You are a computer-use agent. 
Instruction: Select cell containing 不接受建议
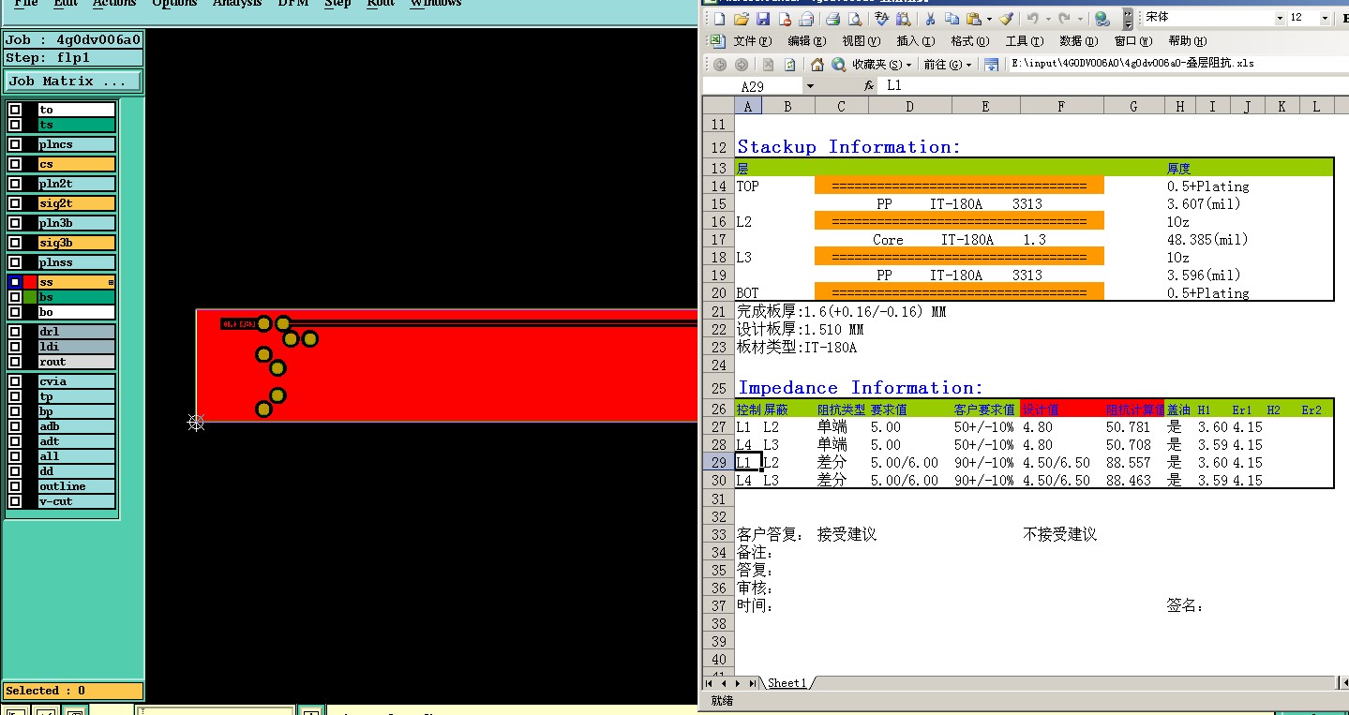click(x=1060, y=534)
